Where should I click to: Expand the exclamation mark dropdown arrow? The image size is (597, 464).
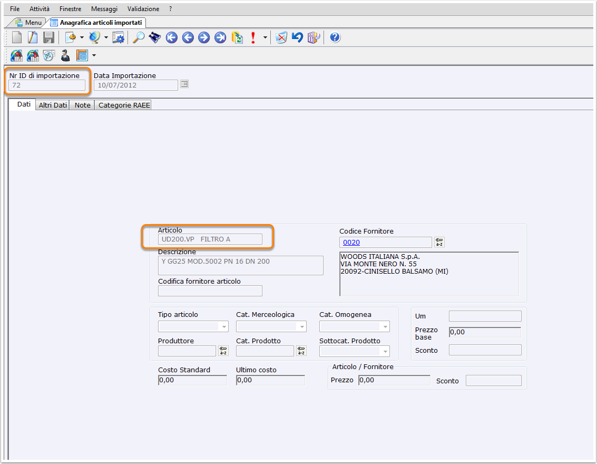265,37
